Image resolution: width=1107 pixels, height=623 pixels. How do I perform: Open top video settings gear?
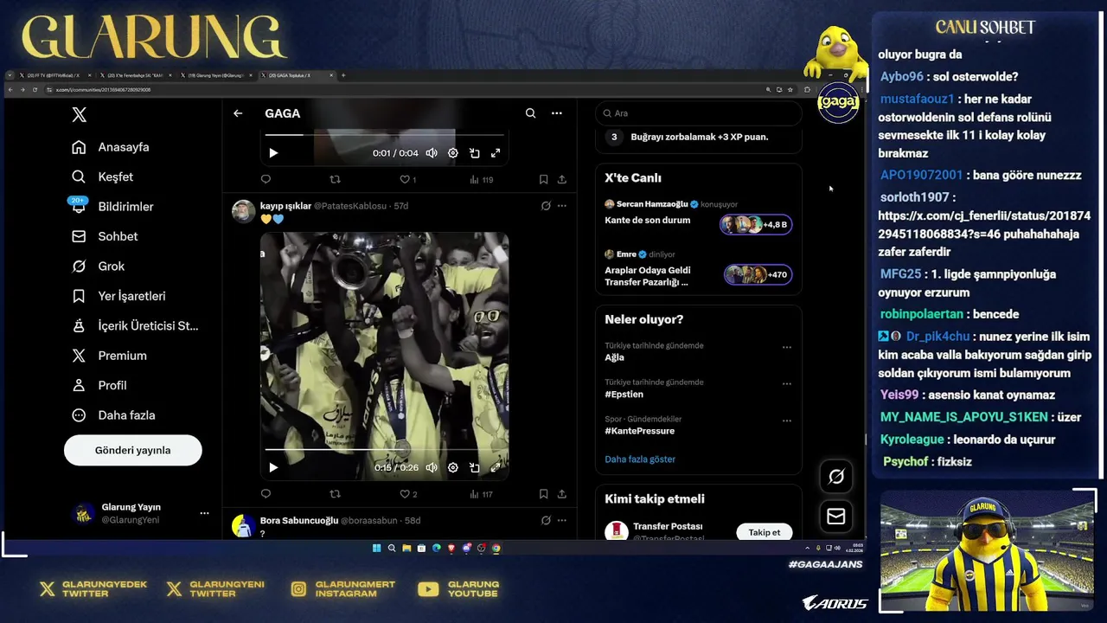coord(453,153)
